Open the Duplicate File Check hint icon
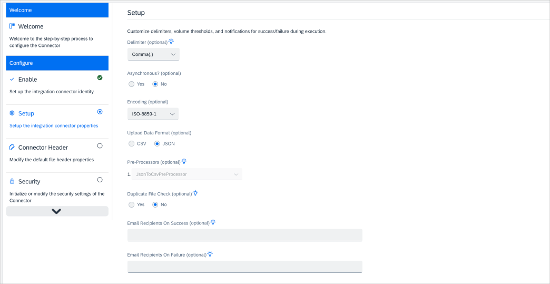Viewport: 550px width, 284px height. tap(196, 193)
